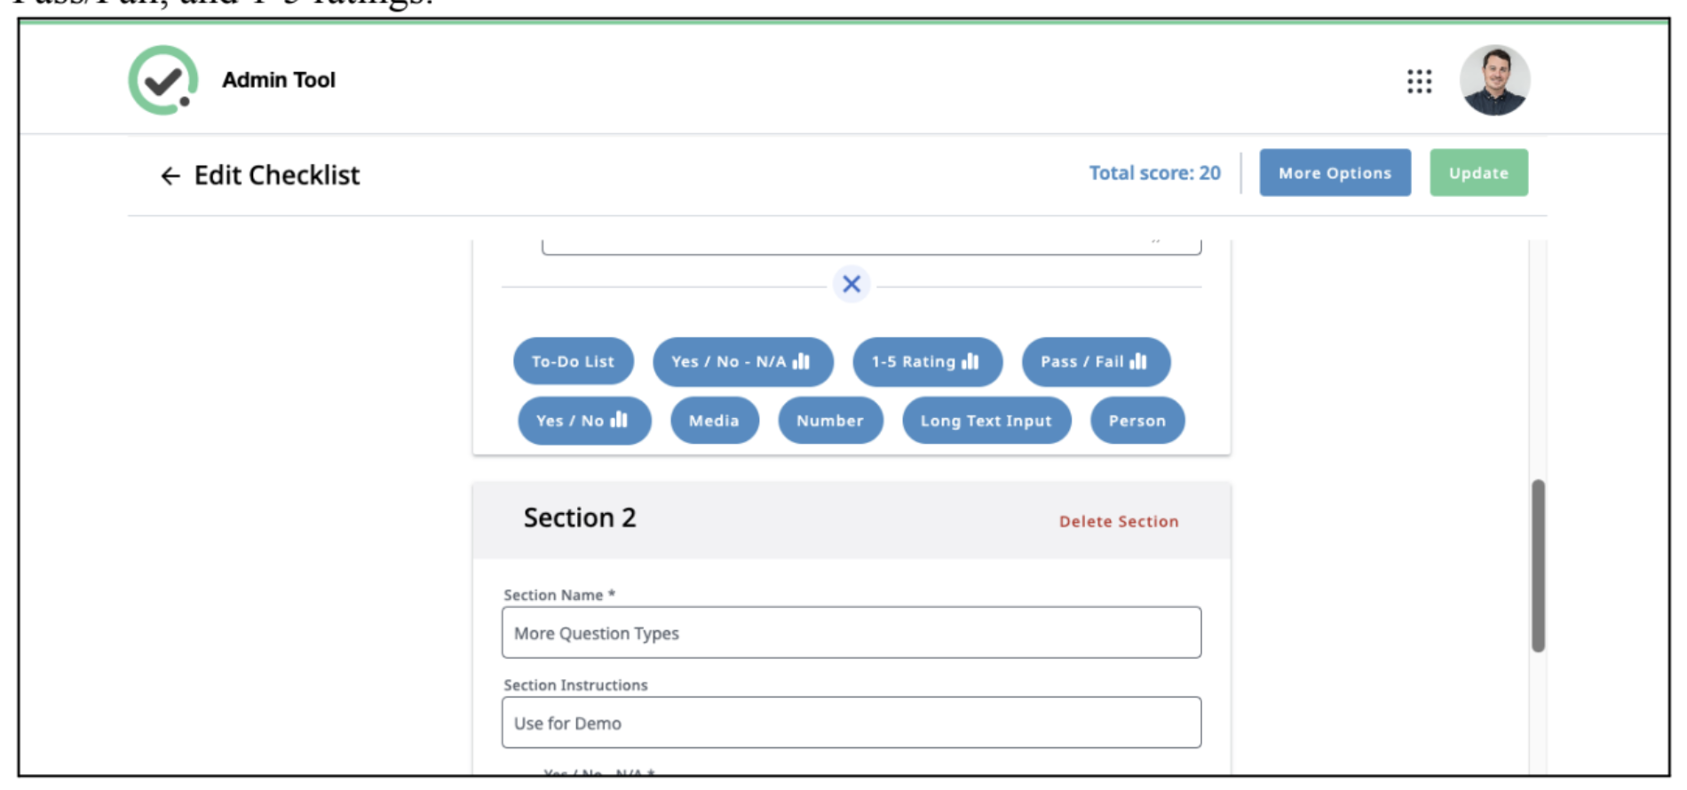Add a Yes / No - N/A question
This screenshot has width=1687, height=790.
[x=742, y=361]
